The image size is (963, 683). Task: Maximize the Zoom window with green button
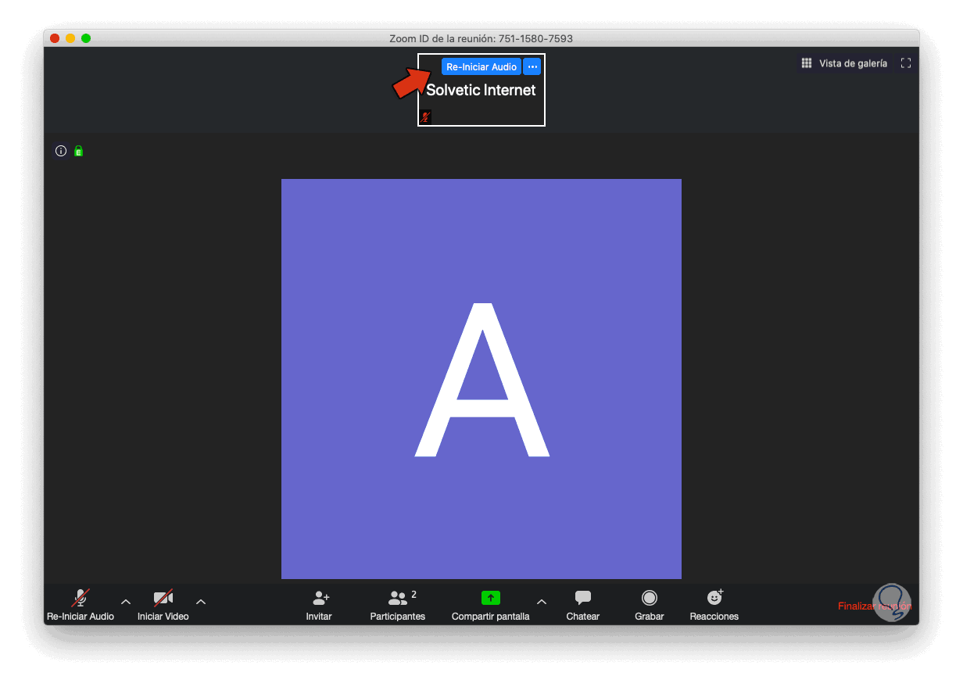click(86, 38)
